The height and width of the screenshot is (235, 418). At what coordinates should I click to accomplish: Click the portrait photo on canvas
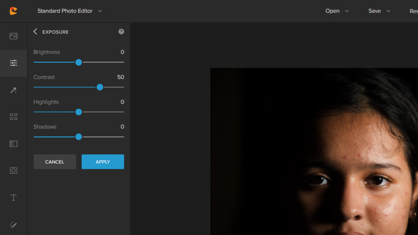[314, 151]
